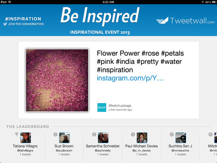Select Suzi Broom's profile photo
This screenshot has height=163, width=217.
point(64,138)
